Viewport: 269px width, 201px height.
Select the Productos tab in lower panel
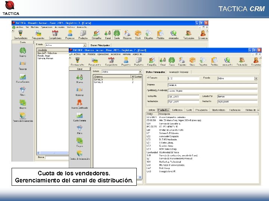[164, 110]
